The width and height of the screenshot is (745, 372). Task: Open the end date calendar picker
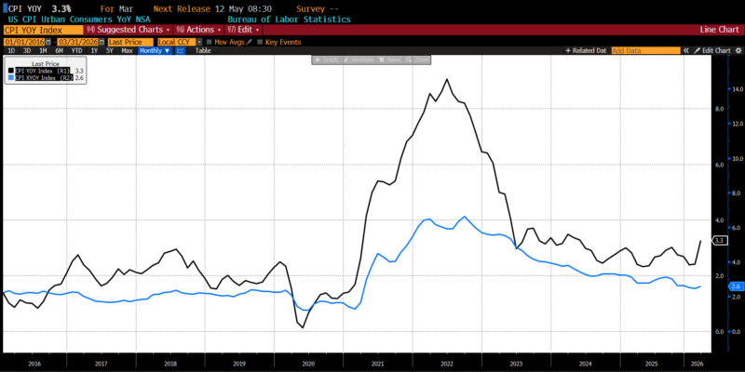[101, 42]
